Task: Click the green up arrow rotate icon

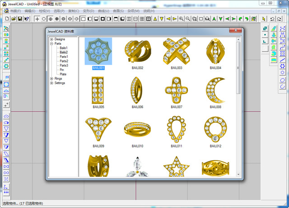Action: tap(214, 19)
